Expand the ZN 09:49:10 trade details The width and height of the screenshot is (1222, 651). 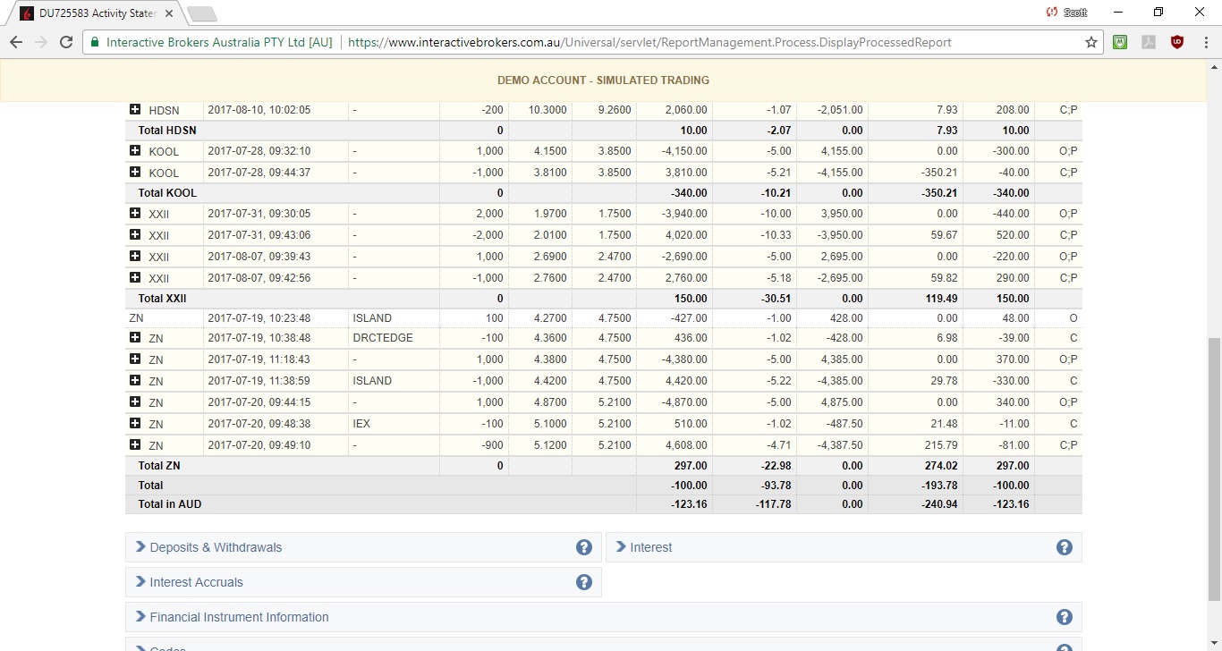click(135, 444)
